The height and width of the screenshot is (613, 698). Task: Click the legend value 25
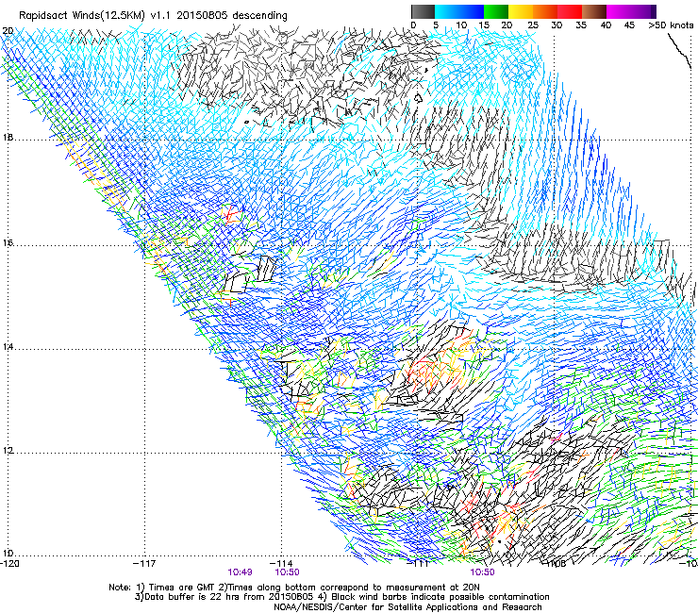[x=533, y=25]
